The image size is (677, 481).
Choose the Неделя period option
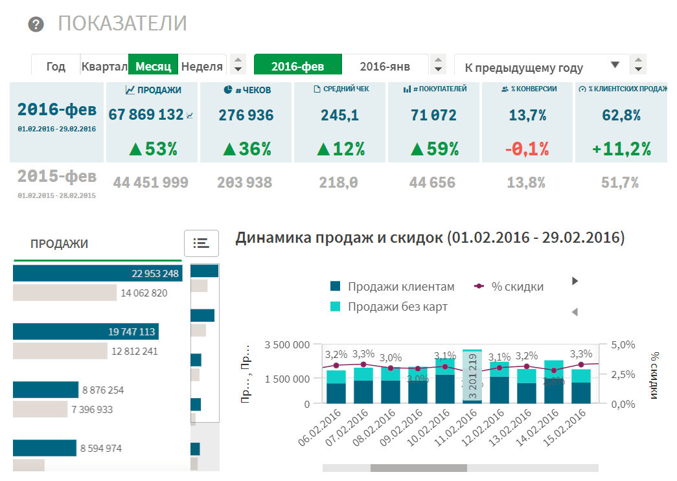click(202, 66)
